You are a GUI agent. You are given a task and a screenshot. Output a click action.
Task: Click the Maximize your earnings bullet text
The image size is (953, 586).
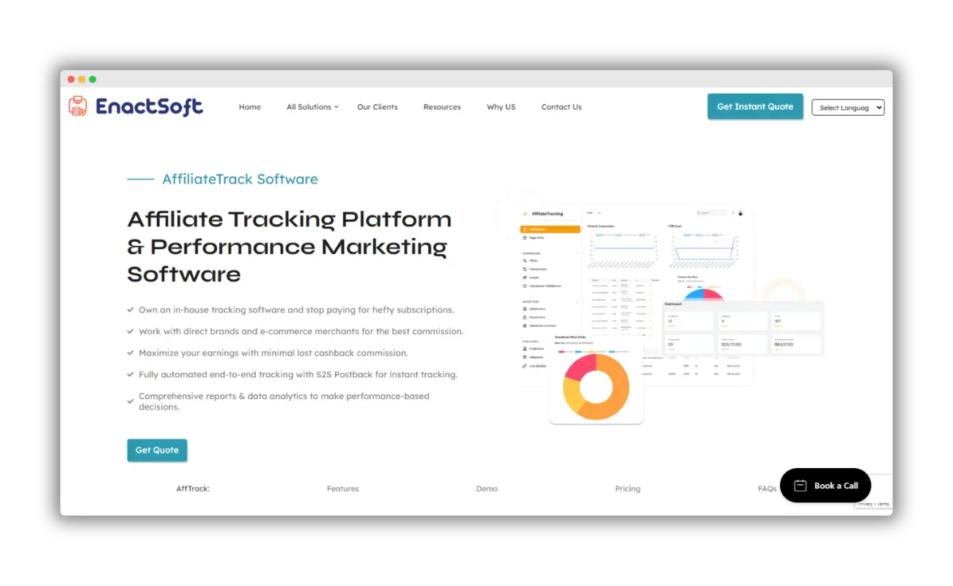(x=273, y=353)
